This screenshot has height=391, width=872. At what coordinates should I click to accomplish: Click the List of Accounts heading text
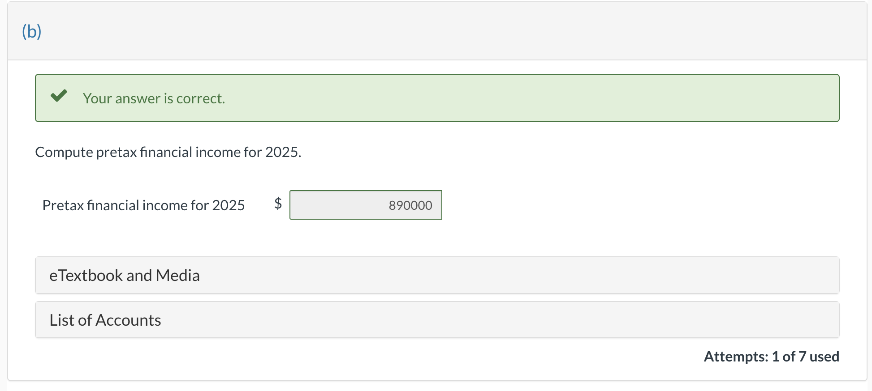pos(105,319)
